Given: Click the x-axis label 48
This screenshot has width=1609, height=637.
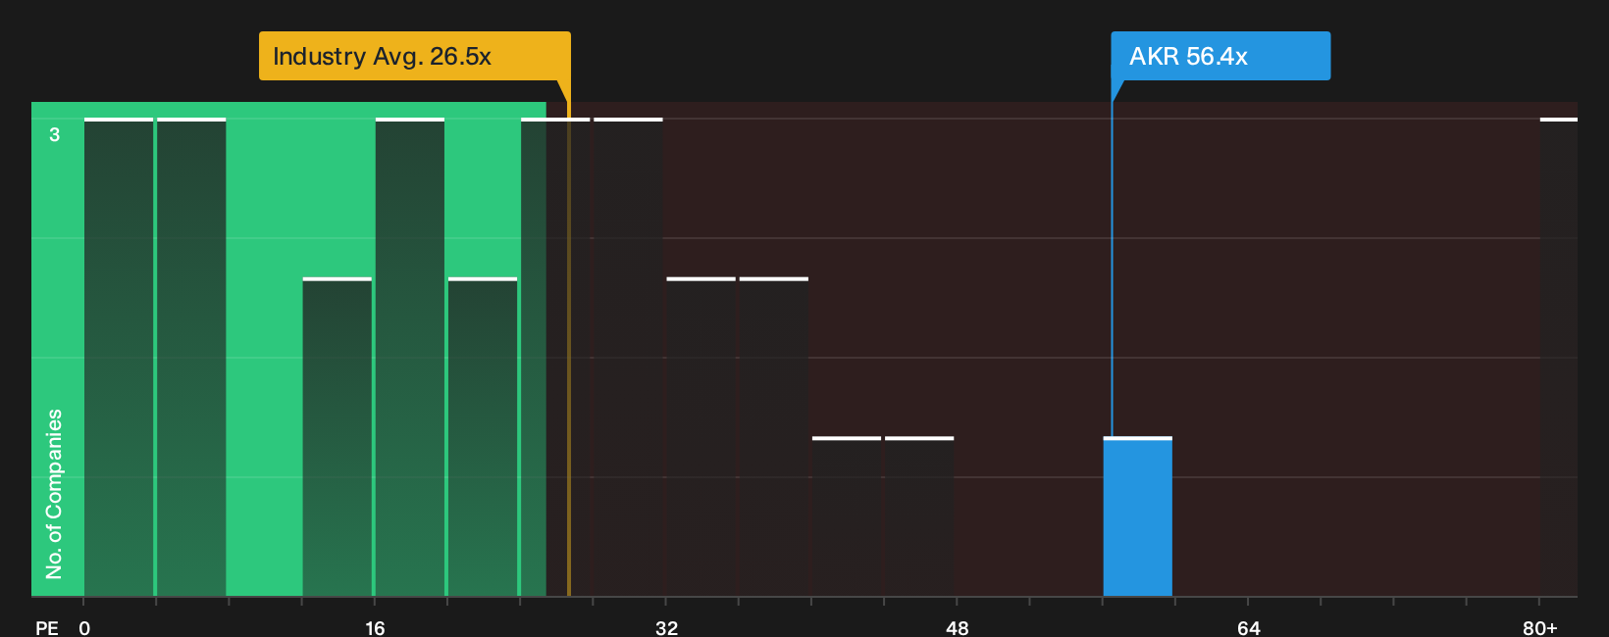Looking at the screenshot, I should (x=957, y=627).
